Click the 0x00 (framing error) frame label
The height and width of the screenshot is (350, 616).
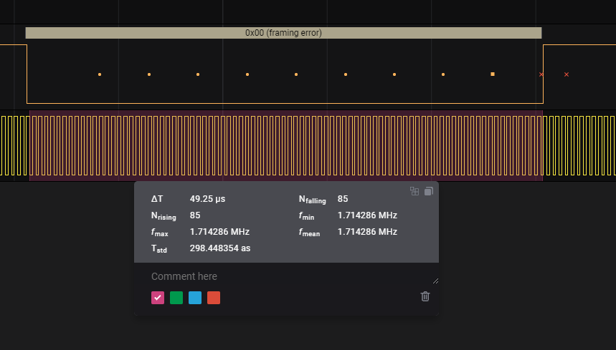[283, 33]
